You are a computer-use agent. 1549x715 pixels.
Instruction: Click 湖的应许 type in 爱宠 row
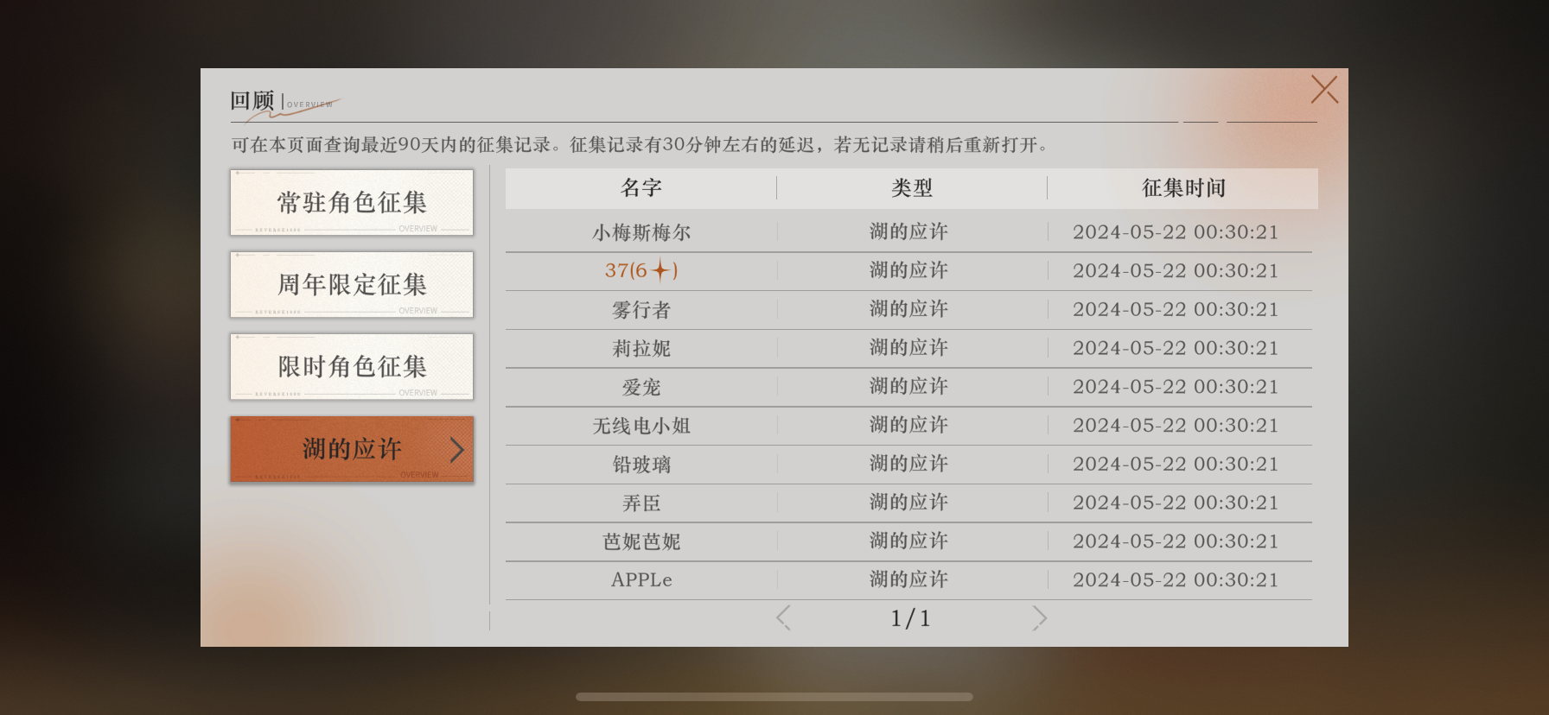pyautogui.click(x=908, y=386)
